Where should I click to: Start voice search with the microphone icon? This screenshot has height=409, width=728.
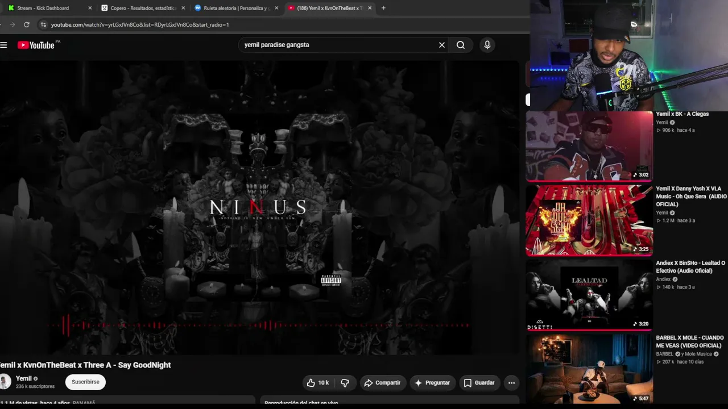[487, 45]
